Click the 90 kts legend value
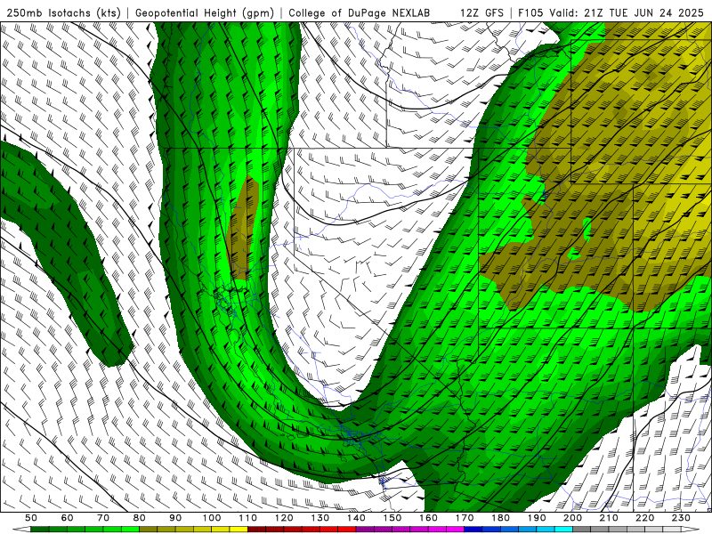 (175, 518)
